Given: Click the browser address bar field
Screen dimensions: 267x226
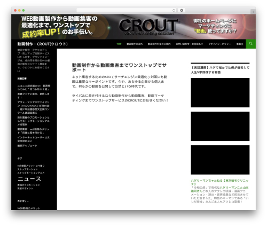Looking at the screenshot, I should tap(127, 10).
